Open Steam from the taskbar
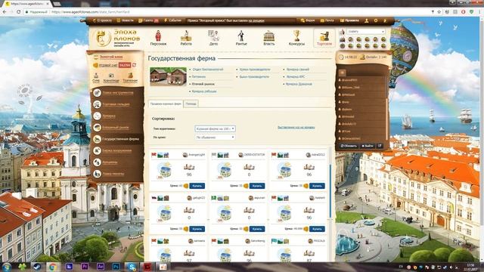This screenshot has width=484, height=272. (x=37, y=267)
